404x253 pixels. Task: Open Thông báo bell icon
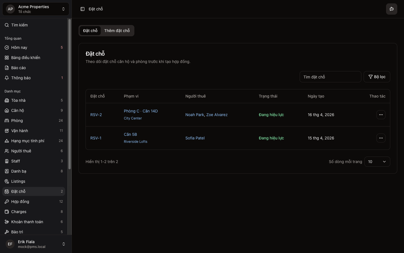7,78
